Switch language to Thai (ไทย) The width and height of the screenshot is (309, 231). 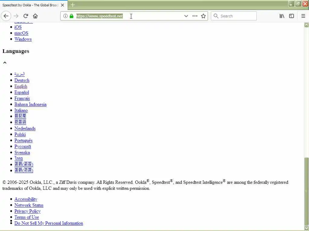[x=18, y=158]
